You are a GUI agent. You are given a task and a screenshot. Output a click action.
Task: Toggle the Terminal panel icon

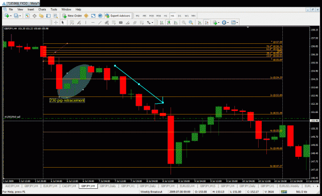point(48,15)
